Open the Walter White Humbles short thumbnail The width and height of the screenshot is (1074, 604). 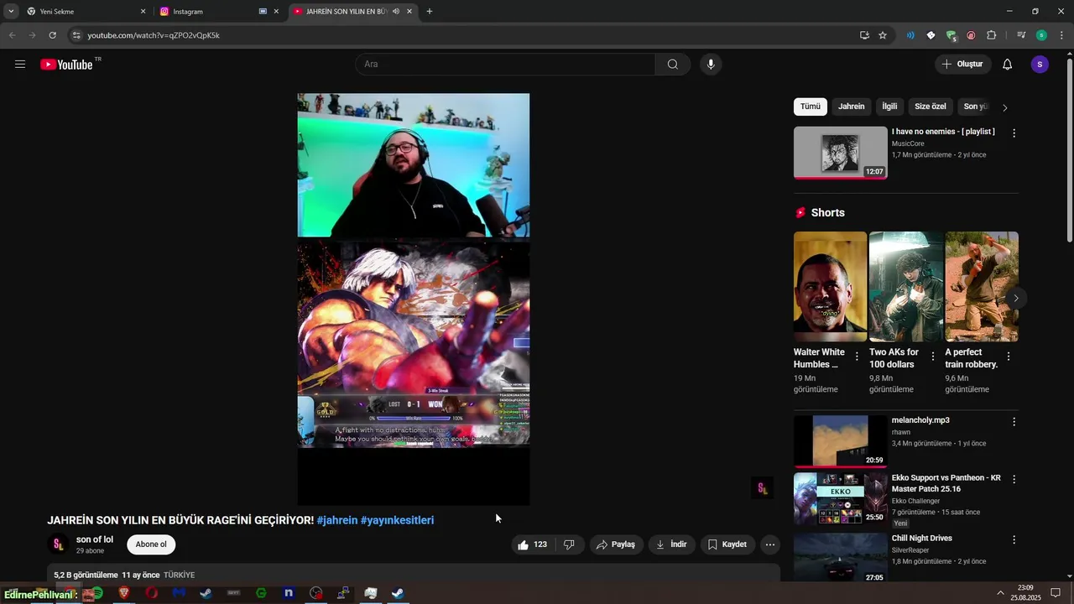click(x=831, y=286)
